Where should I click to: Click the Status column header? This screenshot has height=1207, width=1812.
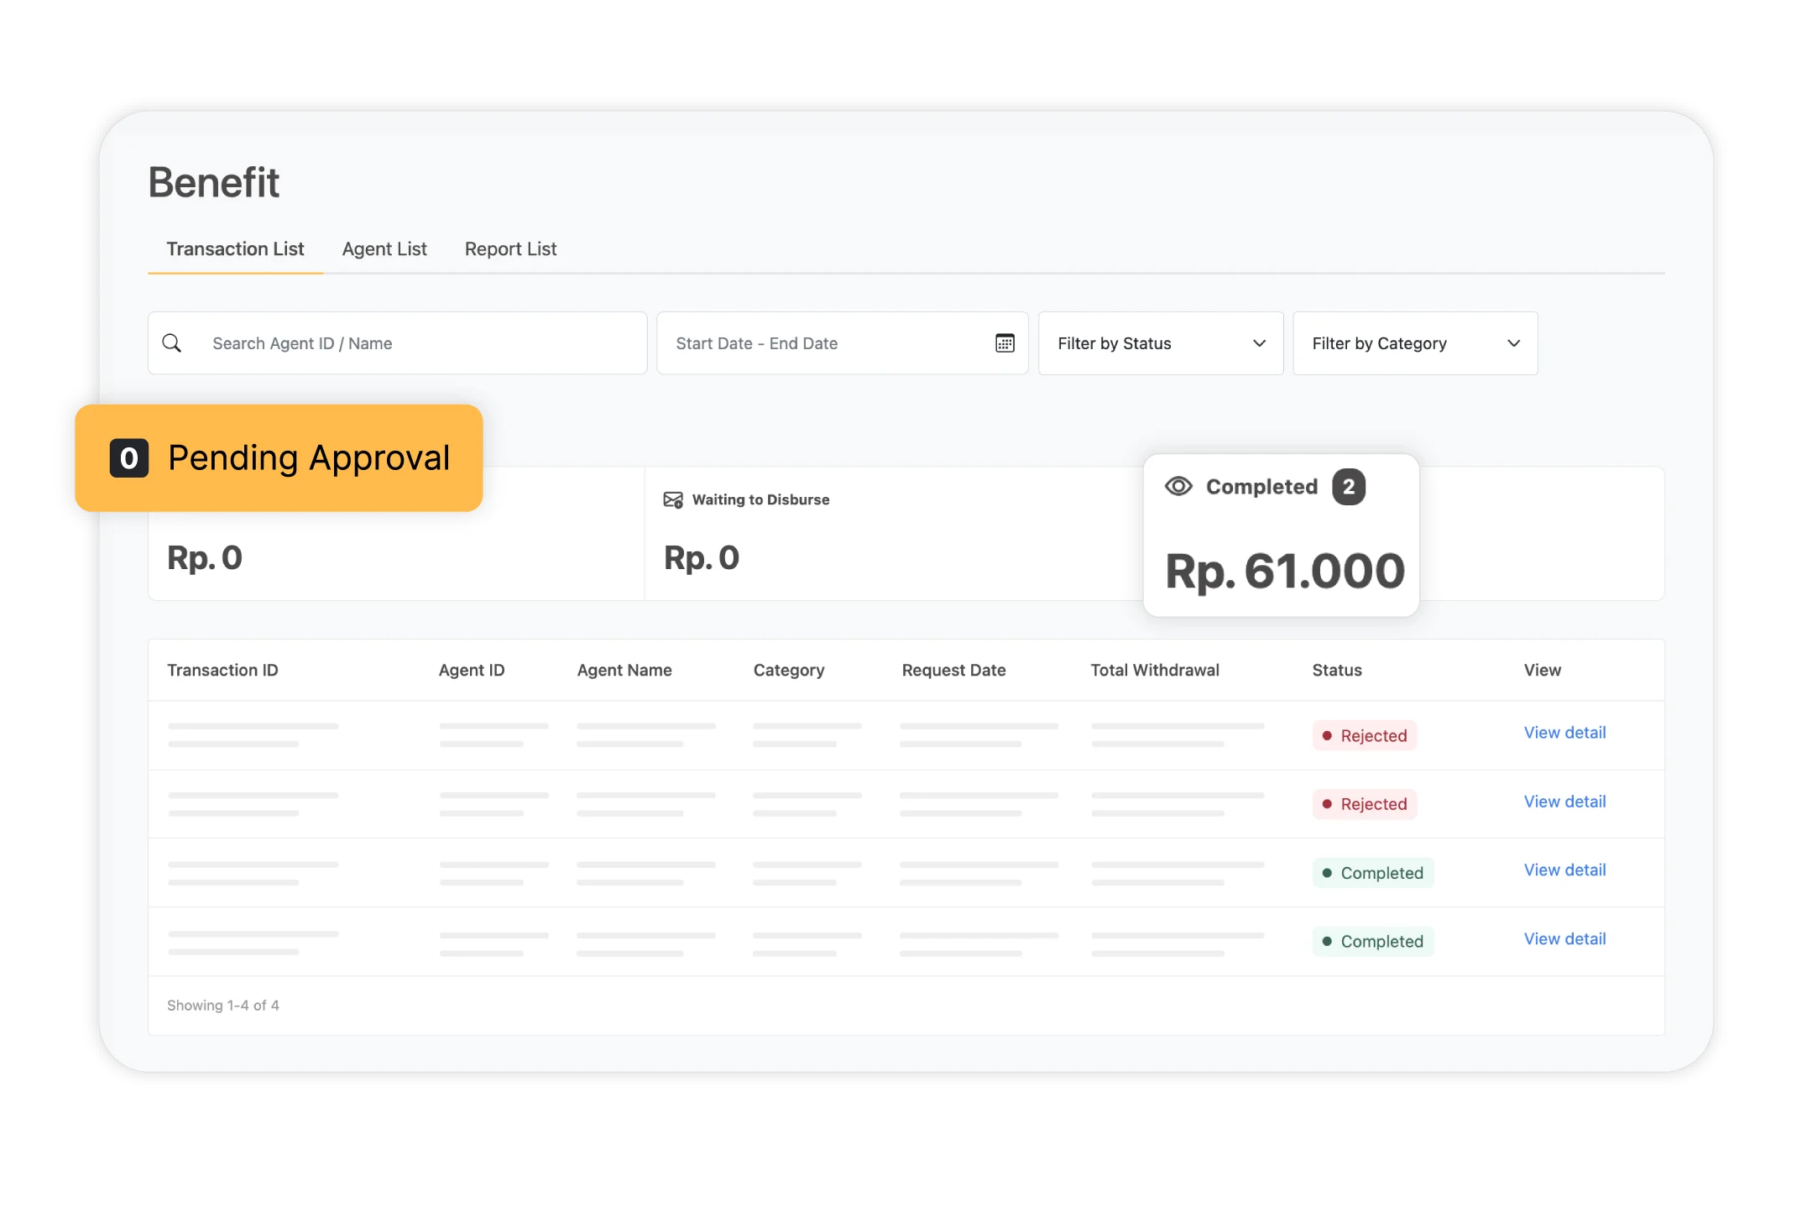click(1337, 670)
